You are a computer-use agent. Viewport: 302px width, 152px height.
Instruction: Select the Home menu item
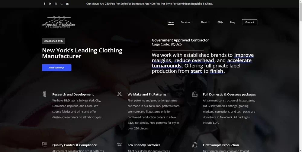click(x=171, y=22)
